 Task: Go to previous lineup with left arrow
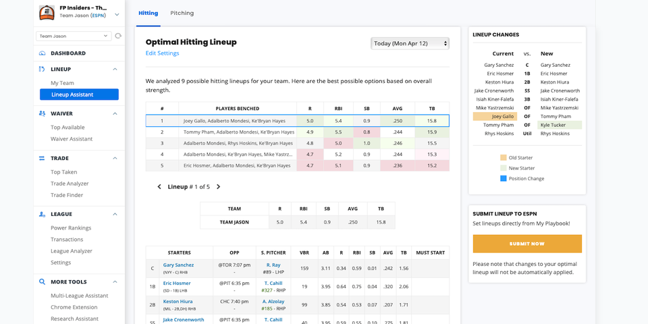tap(159, 187)
